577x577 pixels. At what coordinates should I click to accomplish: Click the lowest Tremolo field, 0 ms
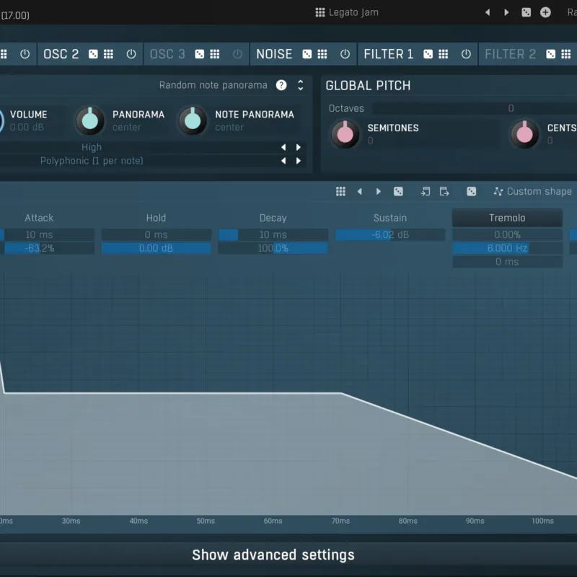click(507, 262)
